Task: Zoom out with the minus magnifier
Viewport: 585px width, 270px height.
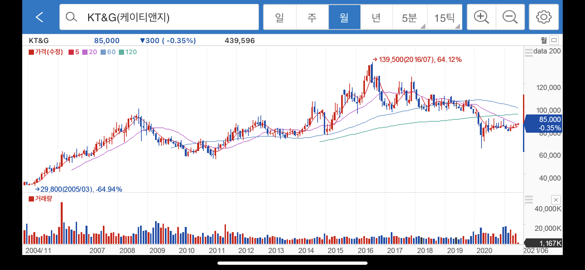Action: point(510,17)
